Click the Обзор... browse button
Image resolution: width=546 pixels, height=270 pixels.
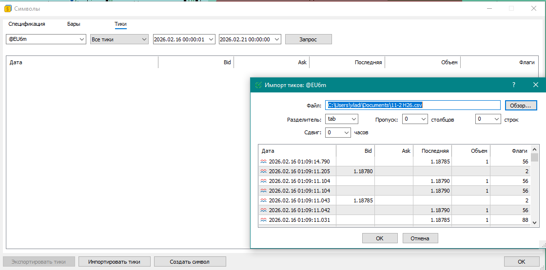[521, 105]
